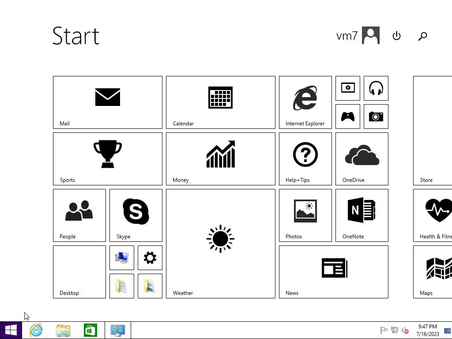Open the People tile
This screenshot has width=452, height=339.
79,215
